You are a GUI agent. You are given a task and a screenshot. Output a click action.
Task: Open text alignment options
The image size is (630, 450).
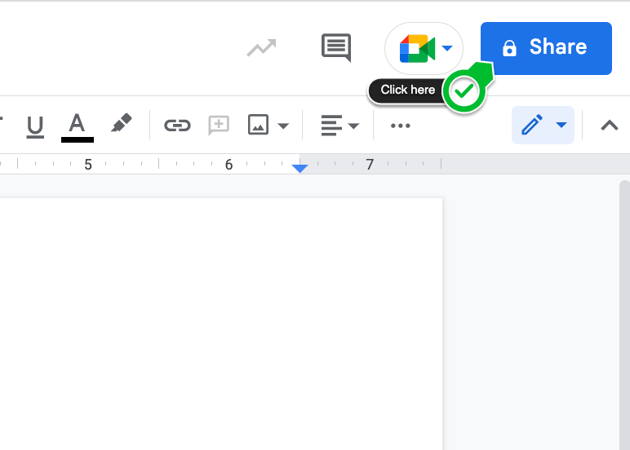point(339,126)
